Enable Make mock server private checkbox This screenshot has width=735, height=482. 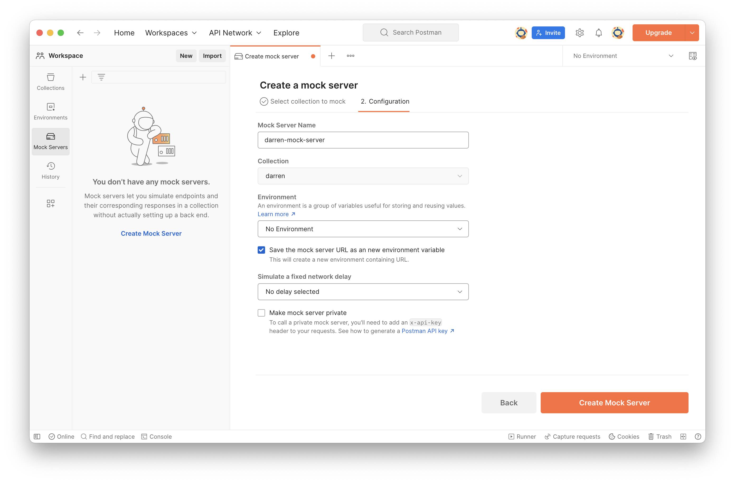(261, 313)
